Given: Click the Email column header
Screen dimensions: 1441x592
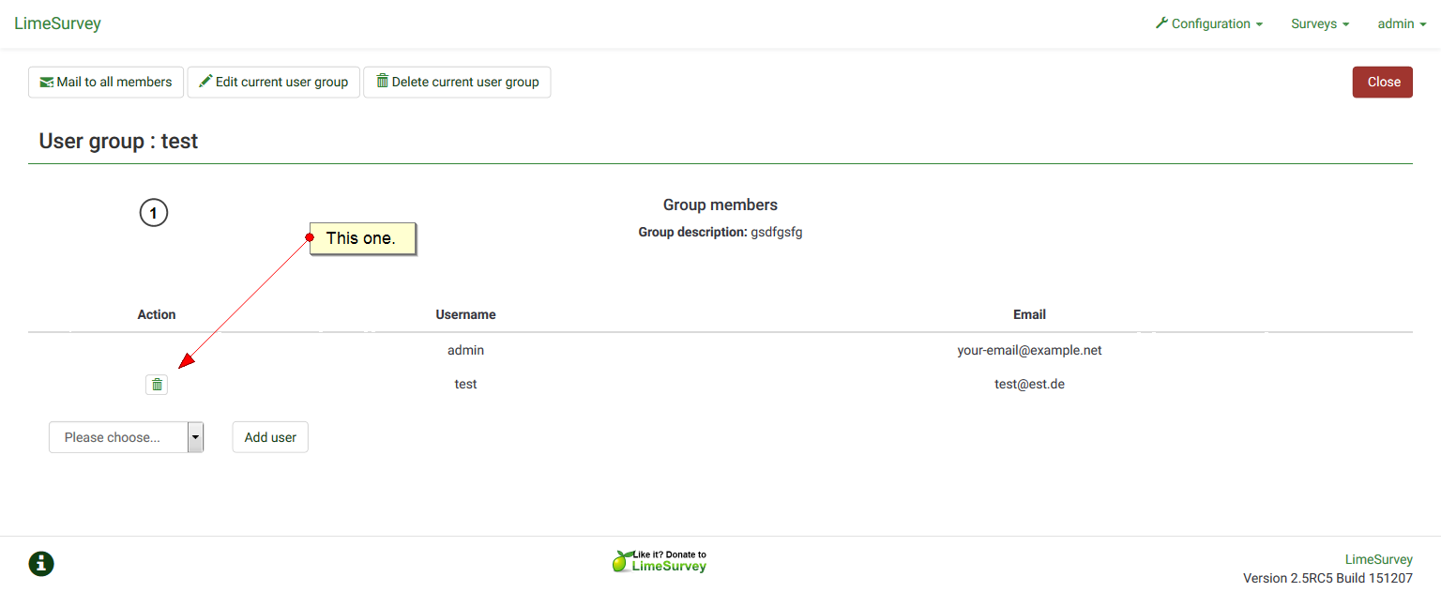Looking at the screenshot, I should (x=1029, y=314).
